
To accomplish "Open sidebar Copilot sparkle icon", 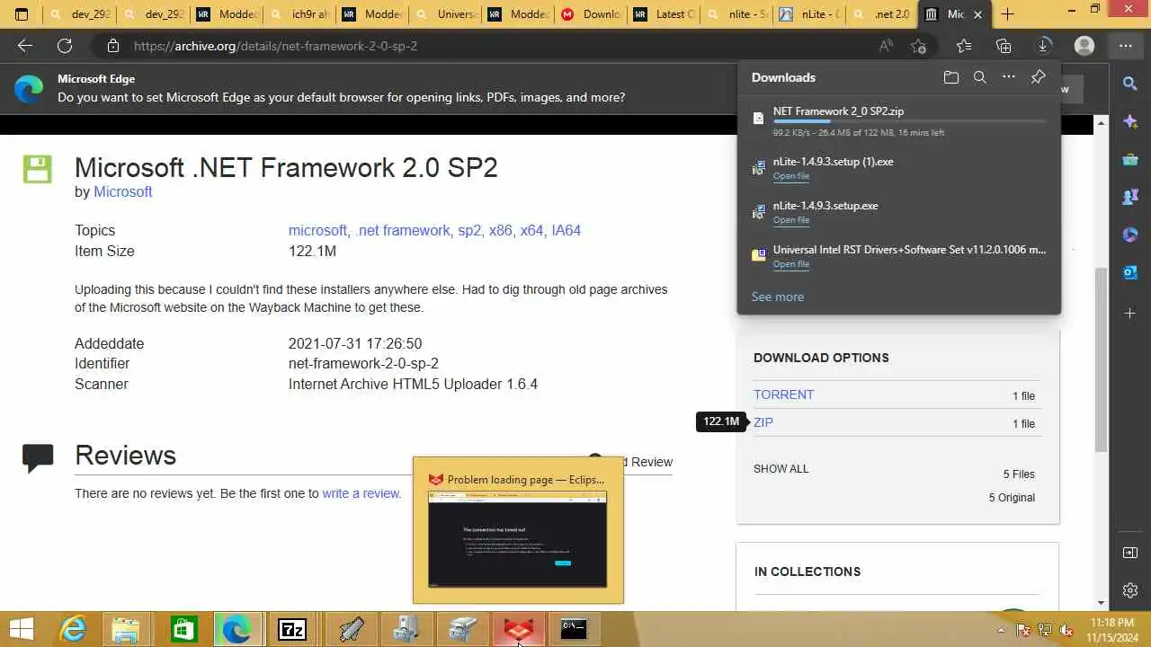I will (x=1130, y=122).
